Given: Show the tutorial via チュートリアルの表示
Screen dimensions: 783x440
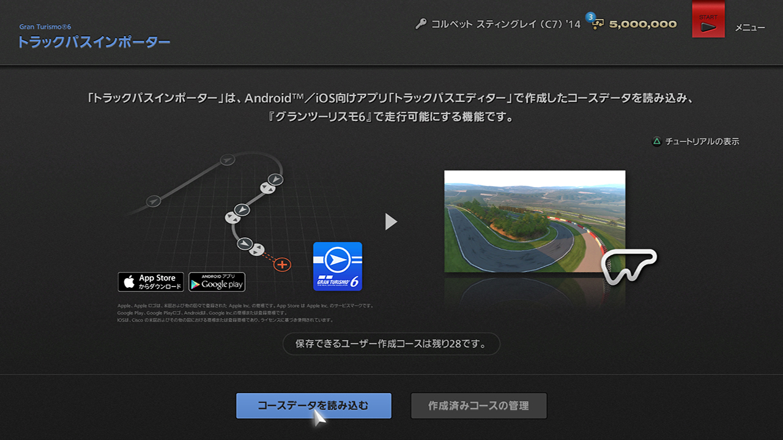Looking at the screenshot, I should [x=702, y=141].
